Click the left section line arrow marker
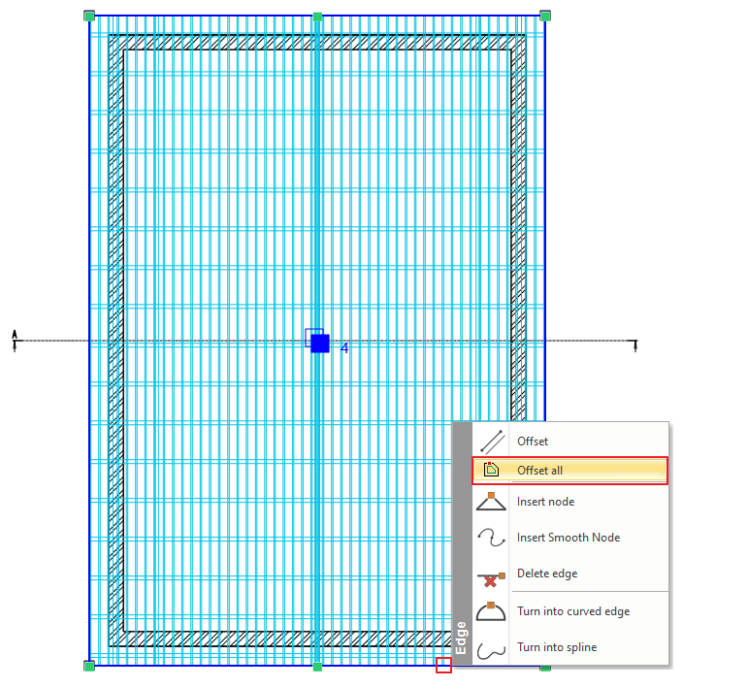 click(x=16, y=339)
